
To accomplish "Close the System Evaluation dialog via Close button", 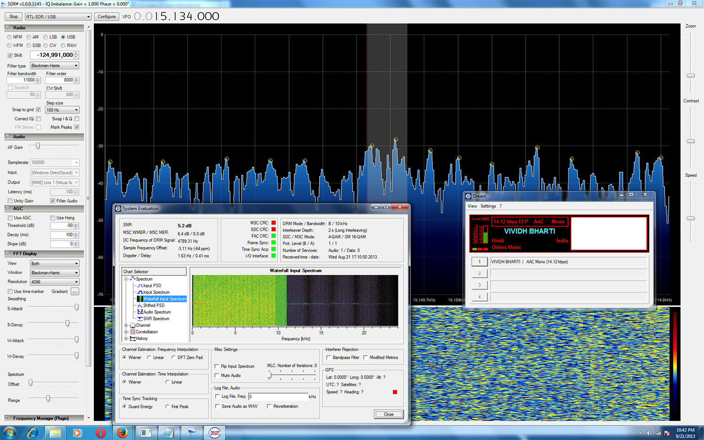I will pyautogui.click(x=389, y=414).
